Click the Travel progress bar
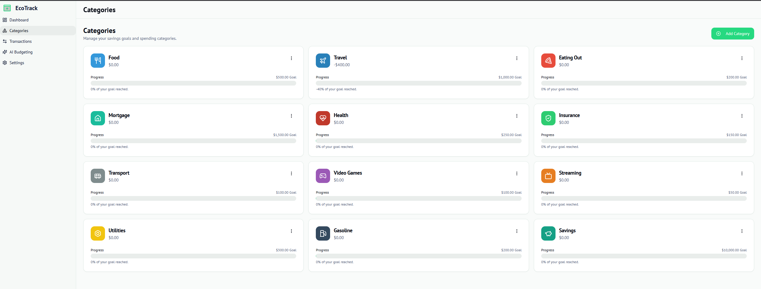This screenshot has width=761, height=289. [418, 83]
